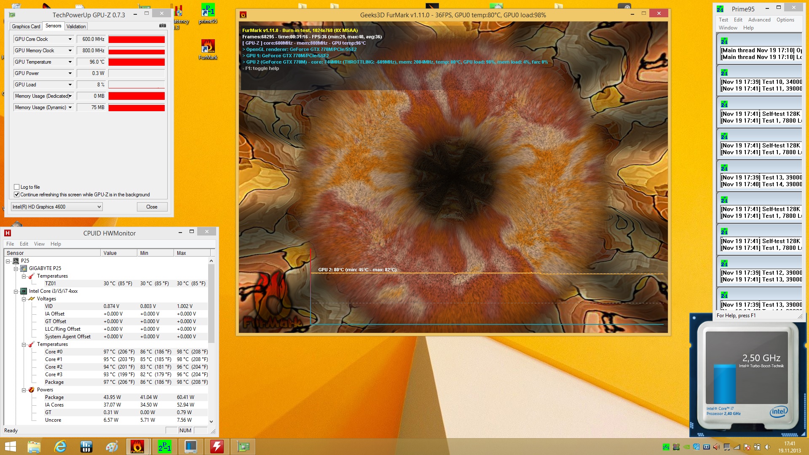The height and width of the screenshot is (455, 809).
Task: Open the Paint icon in the taskbar
Action: click(x=112, y=447)
